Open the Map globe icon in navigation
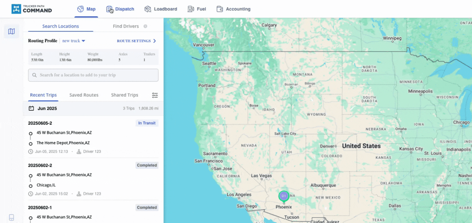Screen dimensions: 472x223 coord(80,9)
